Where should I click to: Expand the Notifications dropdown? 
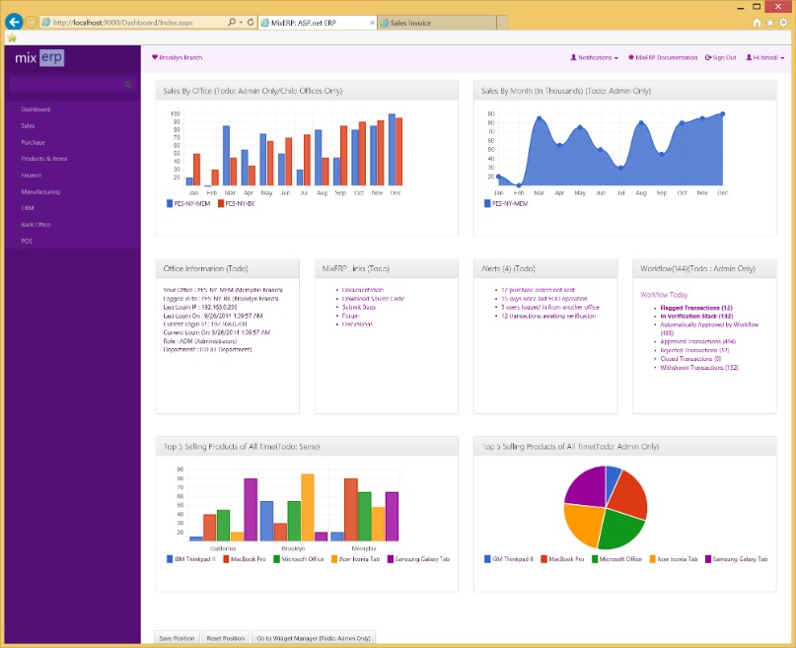[x=616, y=57]
